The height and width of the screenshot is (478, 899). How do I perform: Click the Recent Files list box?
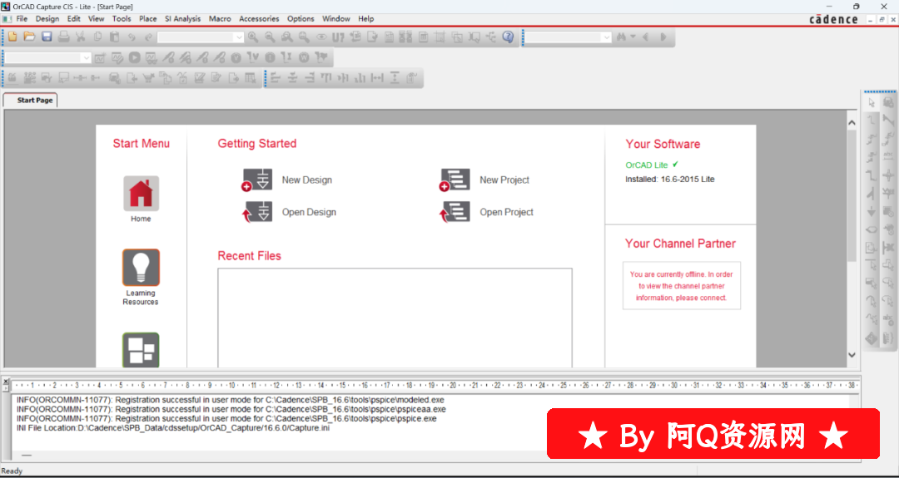[x=395, y=318]
